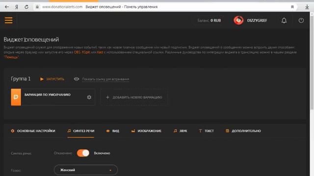Click Запустить button for Группа 1

52,79
